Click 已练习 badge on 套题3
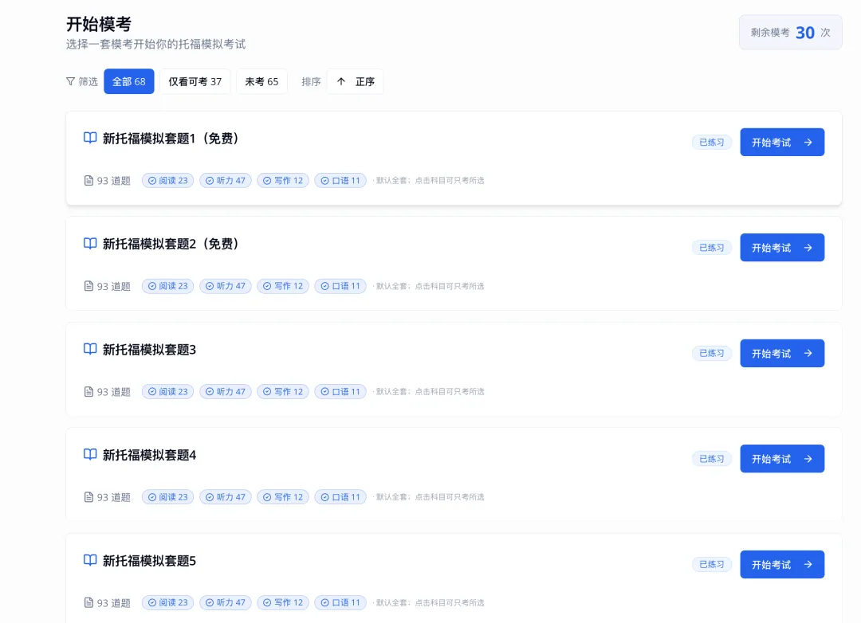 pos(712,353)
